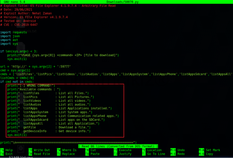Click the 'listPics : List all Pictures.' line
This screenshot has width=233, height=158.
(51, 97)
